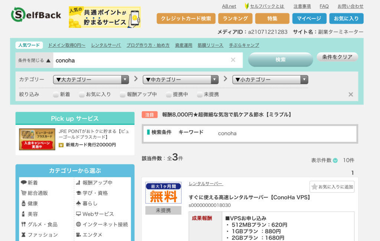Click the 健康 category icon
The width and height of the screenshot is (380, 241).
[x=23, y=204]
